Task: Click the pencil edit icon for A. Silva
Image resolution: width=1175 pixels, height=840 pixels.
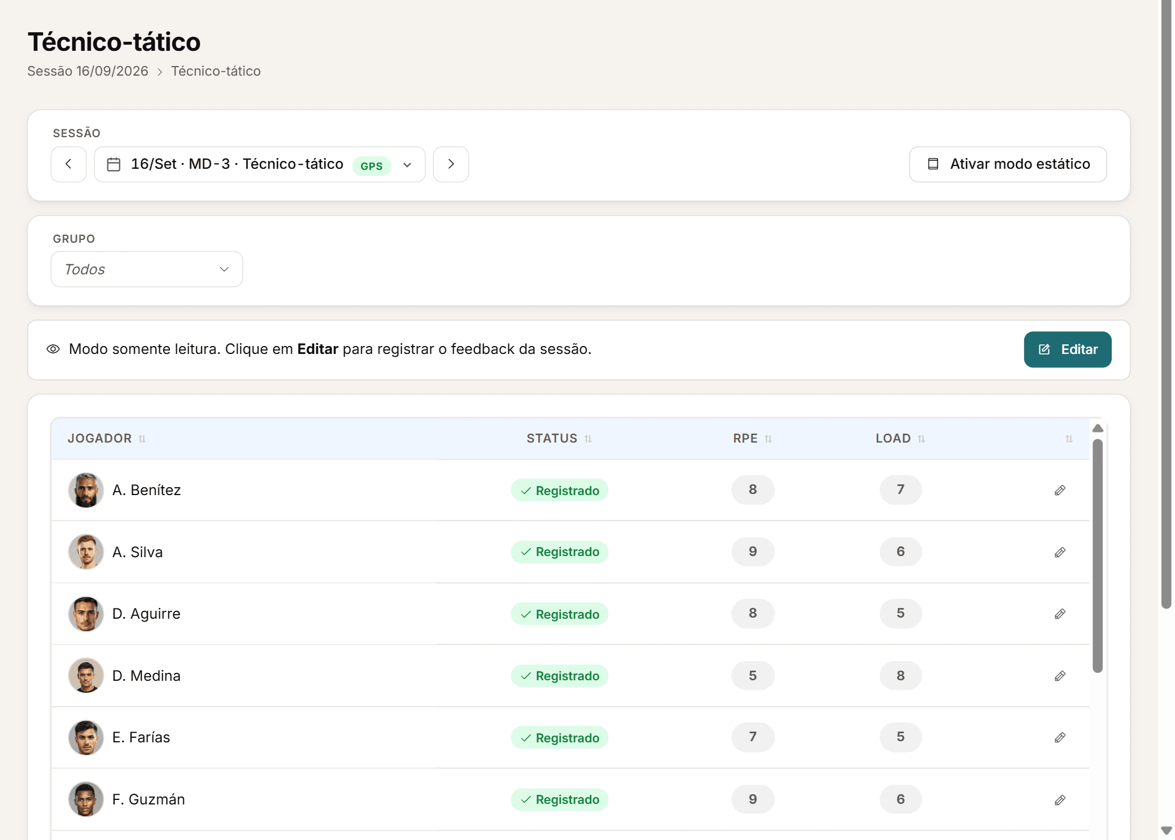Action: [x=1060, y=552]
